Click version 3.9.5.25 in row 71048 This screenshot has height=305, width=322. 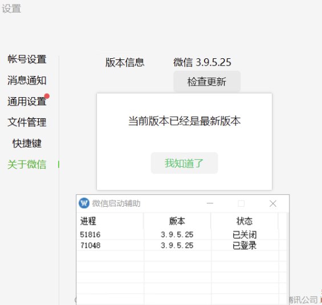coord(177,246)
